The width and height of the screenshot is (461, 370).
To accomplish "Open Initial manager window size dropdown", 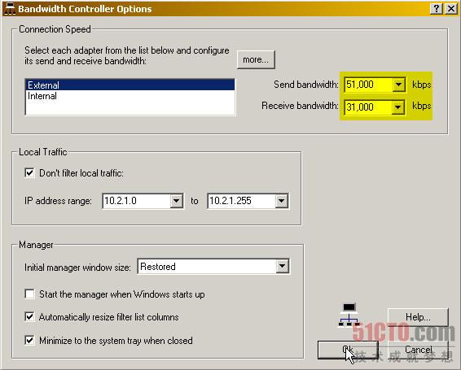I will (x=283, y=266).
